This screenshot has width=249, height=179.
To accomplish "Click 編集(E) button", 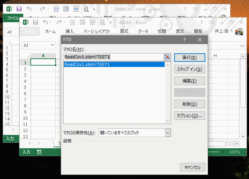I will [190, 81].
